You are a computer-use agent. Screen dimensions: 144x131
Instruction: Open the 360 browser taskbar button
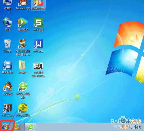click(x=31, y=127)
